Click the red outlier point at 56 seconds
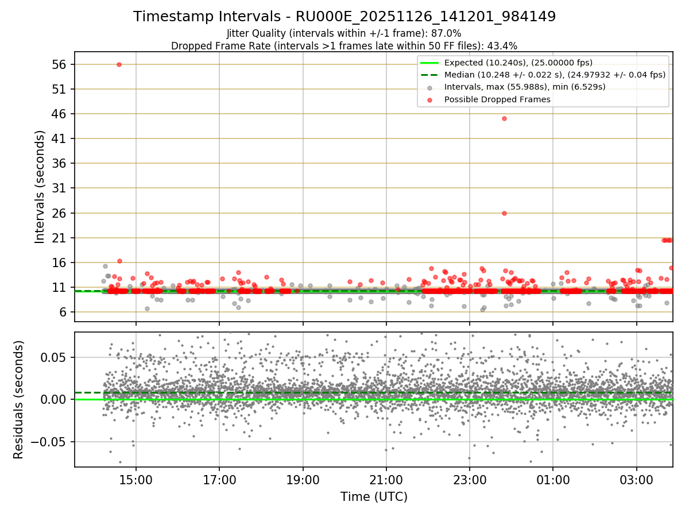The height and width of the screenshot is (517, 689). (119, 64)
